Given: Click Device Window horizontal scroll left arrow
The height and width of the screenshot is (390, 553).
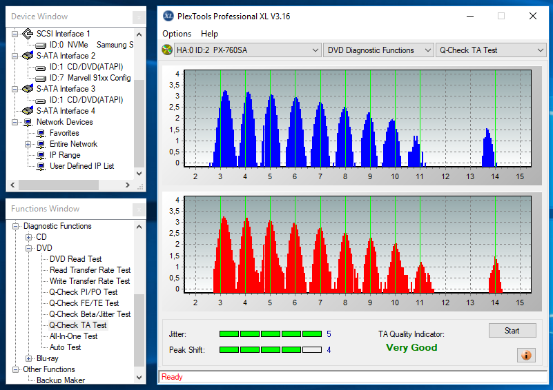Looking at the screenshot, I should [12, 185].
